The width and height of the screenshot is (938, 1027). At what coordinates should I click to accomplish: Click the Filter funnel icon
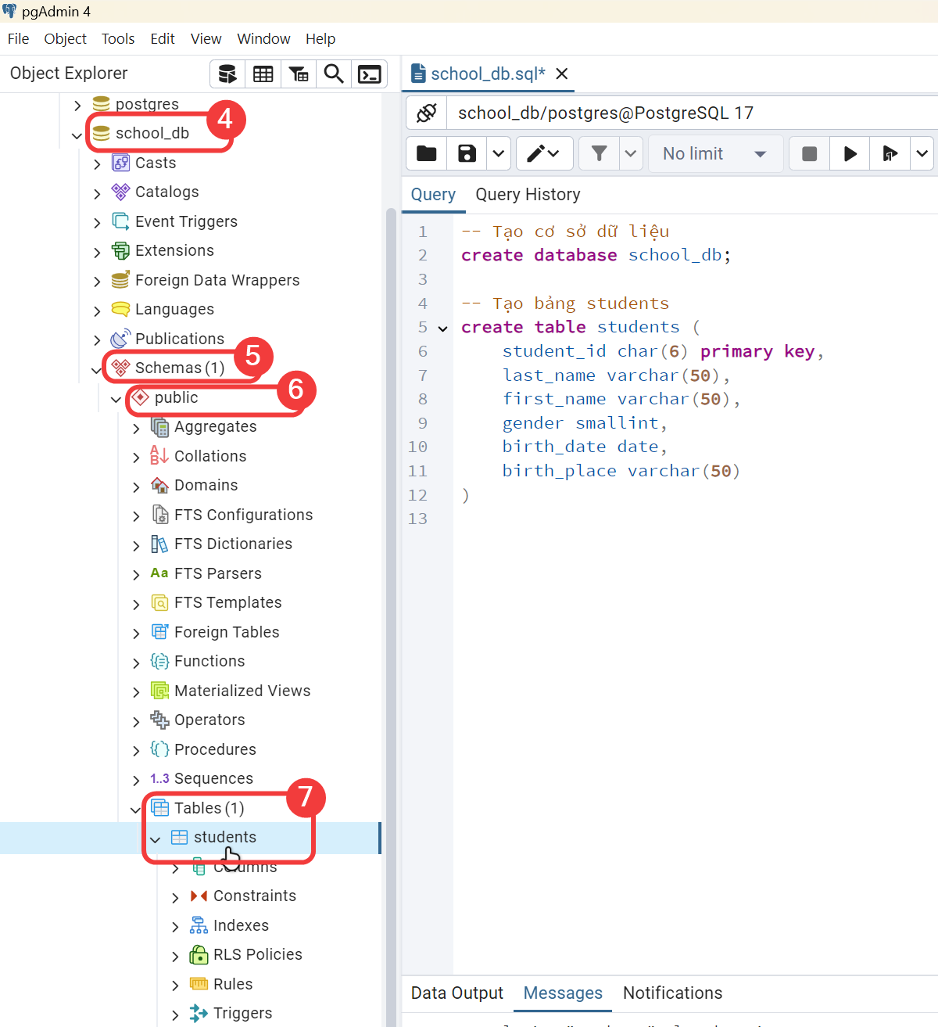click(600, 153)
